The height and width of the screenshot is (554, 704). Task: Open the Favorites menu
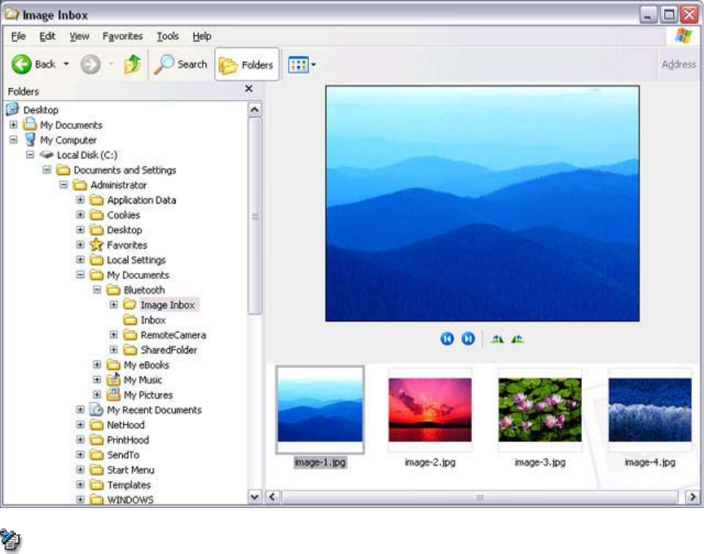[122, 36]
